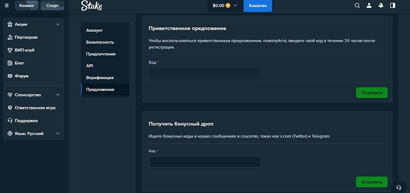
Task: Submit the welcome offer code with Отправить
Action: [x=372, y=93]
